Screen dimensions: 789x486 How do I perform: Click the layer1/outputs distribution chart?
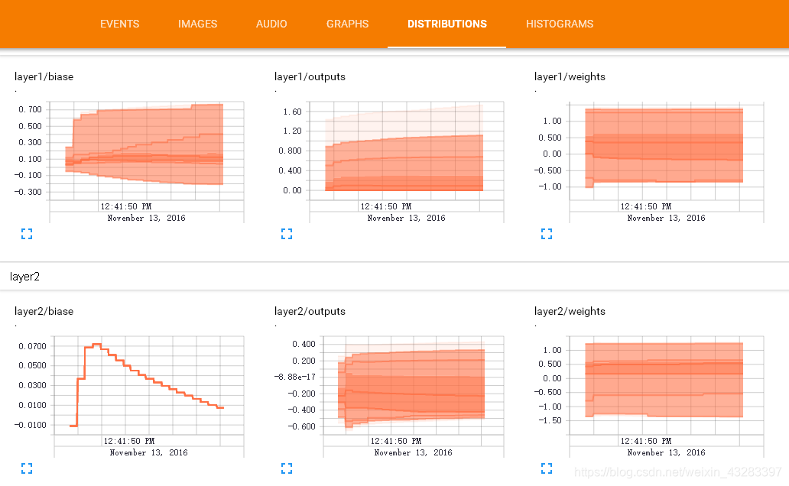pyautogui.click(x=405, y=151)
